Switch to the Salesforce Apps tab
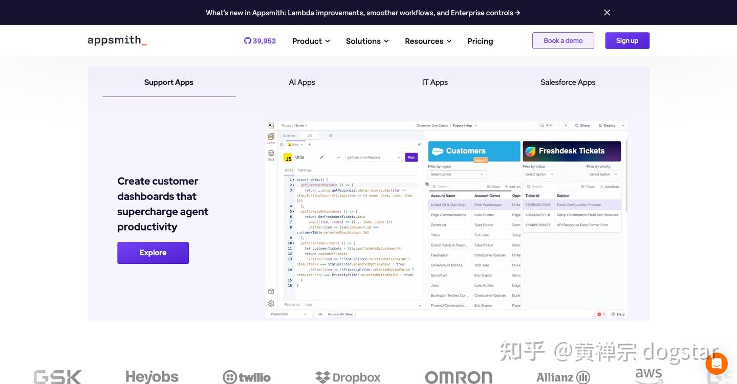The width and height of the screenshot is (737, 384). tap(568, 82)
